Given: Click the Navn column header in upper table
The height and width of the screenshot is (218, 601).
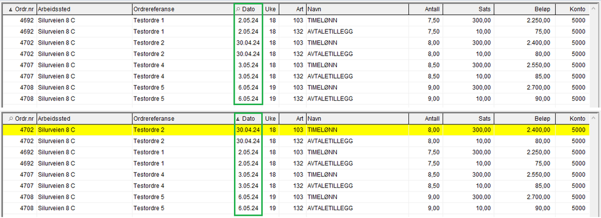Looking at the screenshot, I should pyautogui.click(x=357, y=9).
